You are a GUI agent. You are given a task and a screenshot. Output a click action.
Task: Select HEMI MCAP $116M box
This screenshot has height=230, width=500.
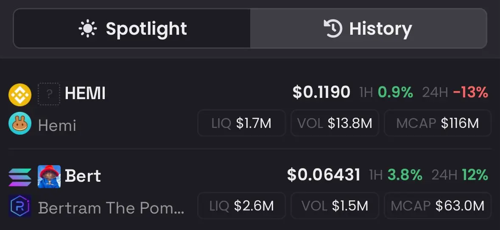point(438,123)
